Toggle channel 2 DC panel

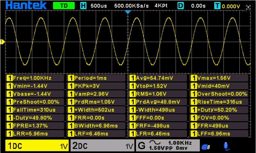[102, 146]
